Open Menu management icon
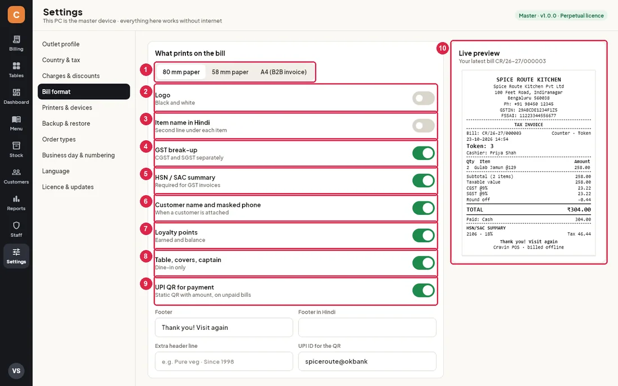This screenshot has width=618, height=386. pos(16,123)
